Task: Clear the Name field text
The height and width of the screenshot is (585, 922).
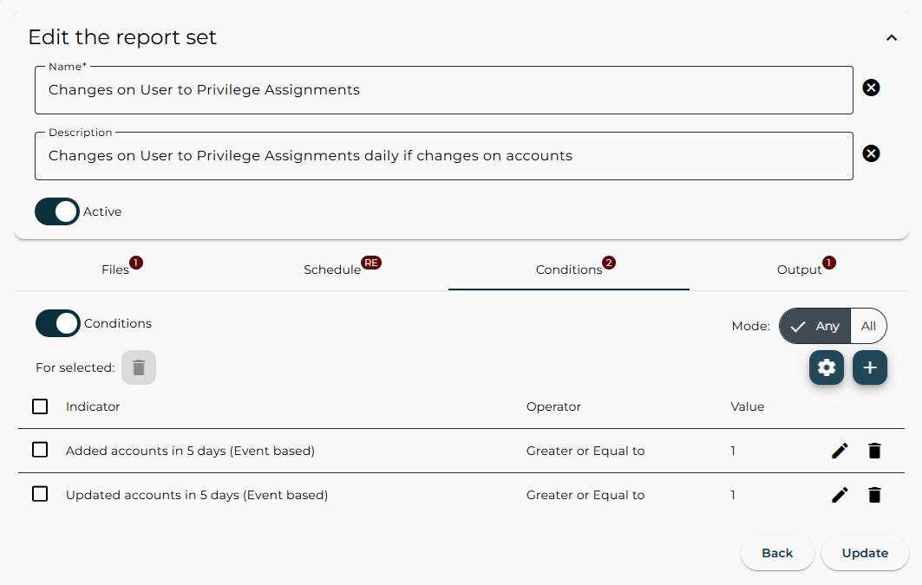Action: click(872, 87)
